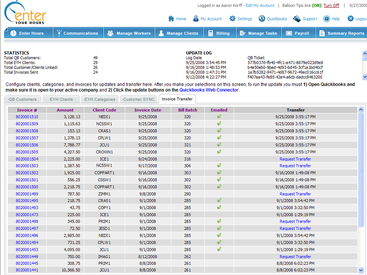Click the Communications icon in the navbar

[58, 33]
